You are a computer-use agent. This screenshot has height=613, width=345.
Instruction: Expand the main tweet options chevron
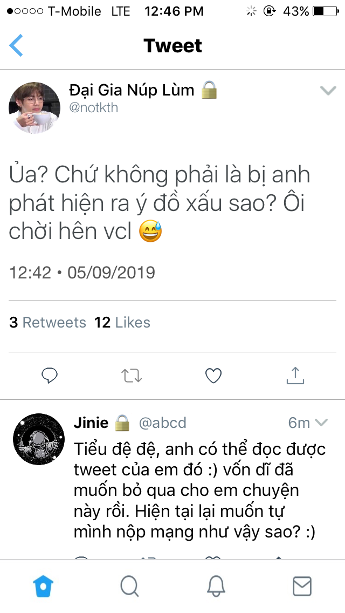[x=328, y=91]
